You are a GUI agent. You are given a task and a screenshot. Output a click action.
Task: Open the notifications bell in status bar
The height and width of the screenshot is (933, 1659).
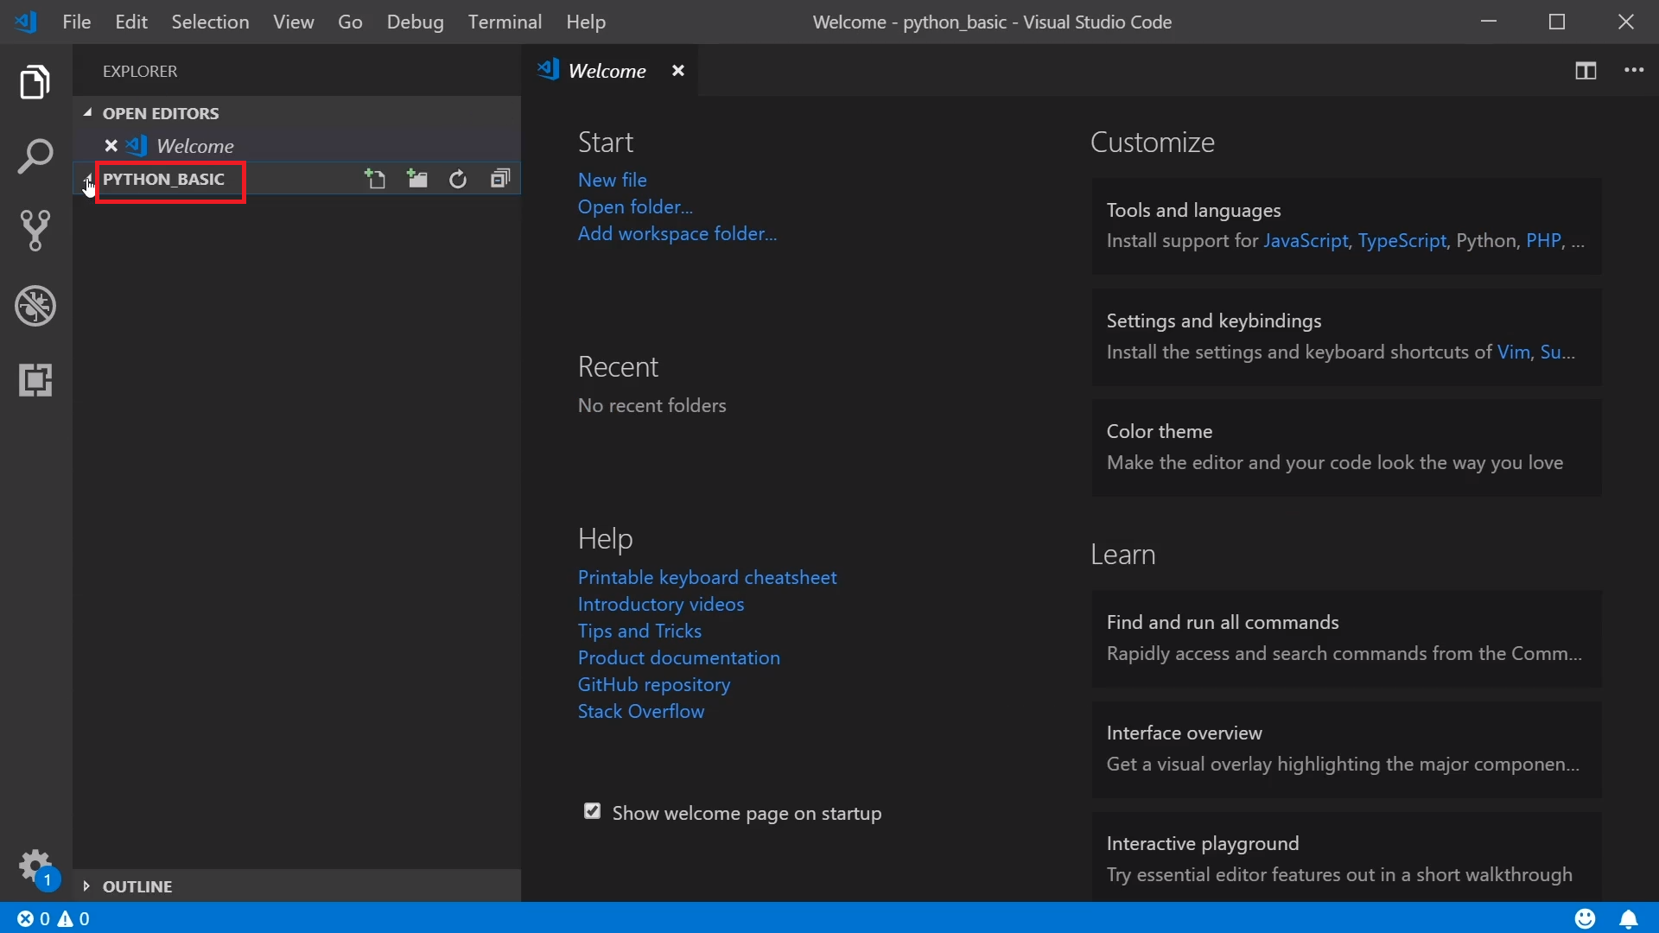click(1628, 918)
